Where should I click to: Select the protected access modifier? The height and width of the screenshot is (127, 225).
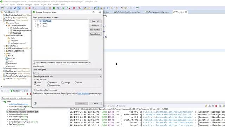[49, 83]
